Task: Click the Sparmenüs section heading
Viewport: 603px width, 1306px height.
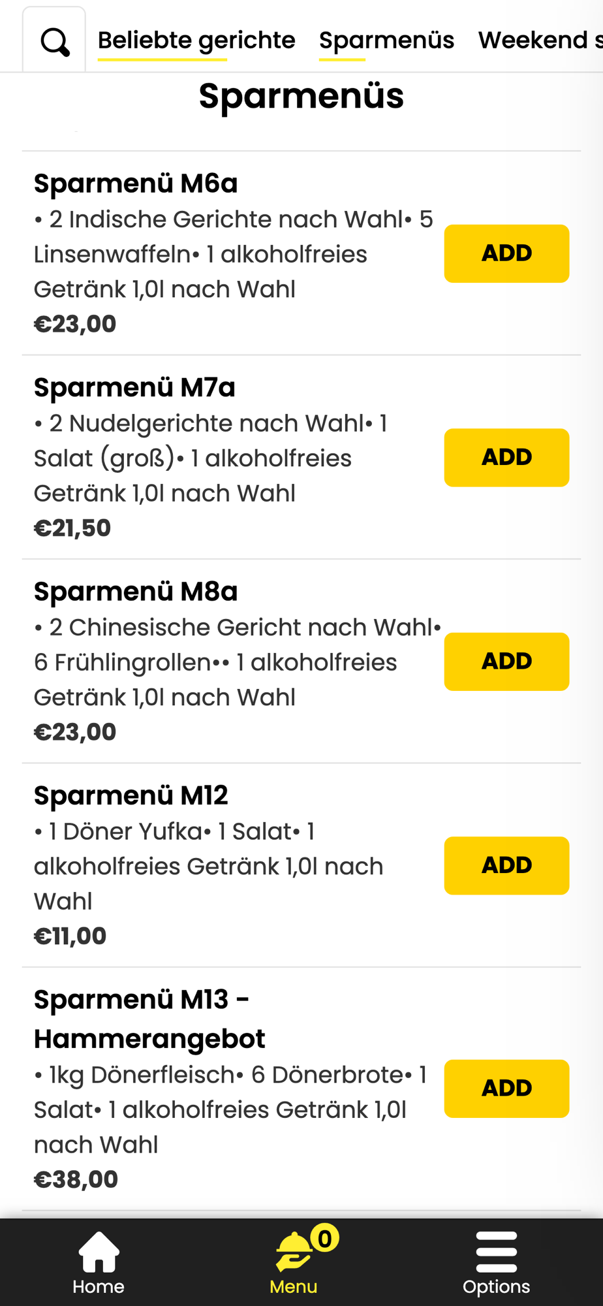Action: pyautogui.click(x=301, y=96)
